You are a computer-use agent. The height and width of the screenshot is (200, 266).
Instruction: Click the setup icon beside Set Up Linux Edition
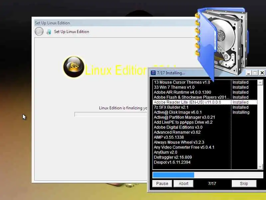49,32
